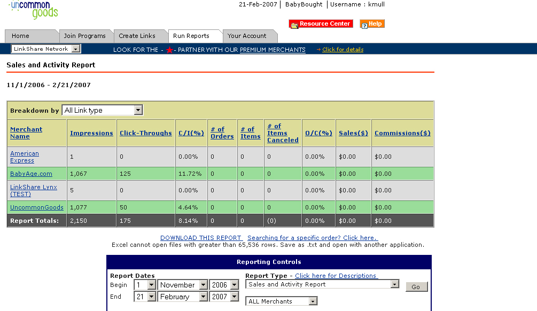
Task: Open the Begin month dropdown
Action: tap(183, 285)
